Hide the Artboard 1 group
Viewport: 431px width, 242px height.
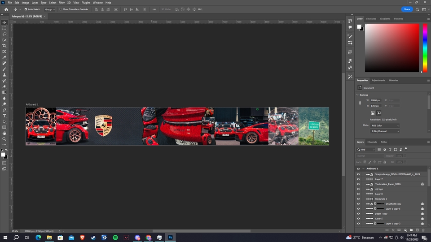[358, 169]
